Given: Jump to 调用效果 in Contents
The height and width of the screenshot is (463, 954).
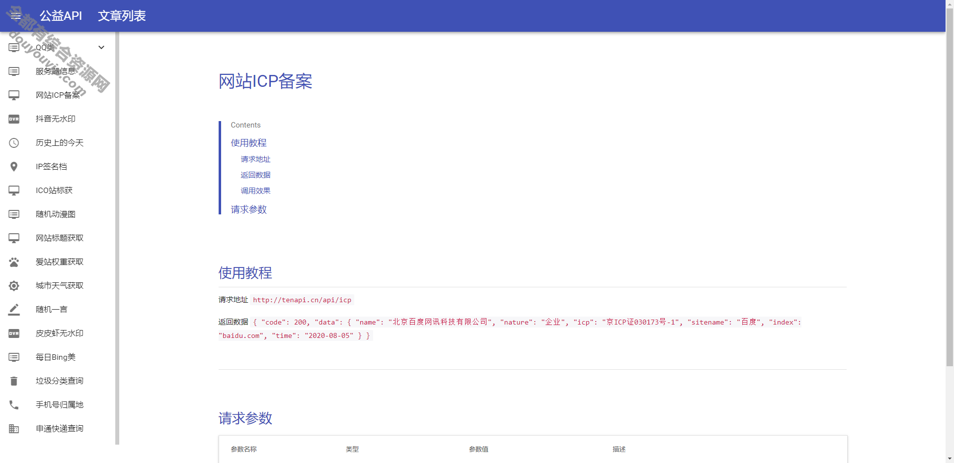Looking at the screenshot, I should click(x=255, y=191).
